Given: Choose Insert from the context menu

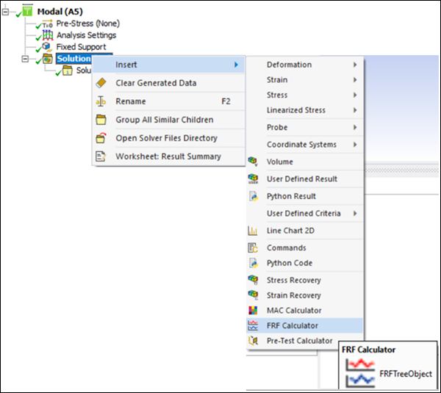Looking at the screenshot, I should [169, 65].
